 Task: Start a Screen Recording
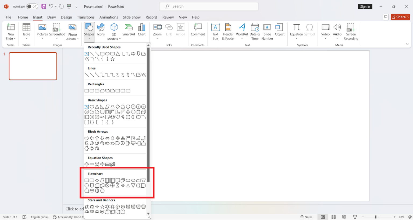coord(351,32)
